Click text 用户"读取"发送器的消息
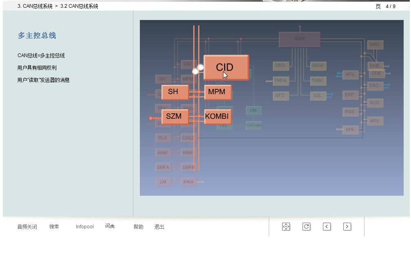Viewport: 411px width, 261px height. tap(44, 80)
